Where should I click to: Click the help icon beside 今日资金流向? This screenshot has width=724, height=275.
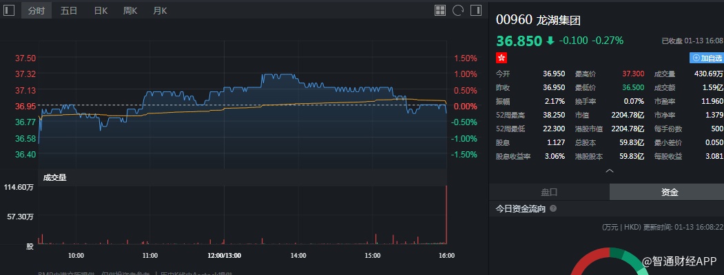[553, 208]
